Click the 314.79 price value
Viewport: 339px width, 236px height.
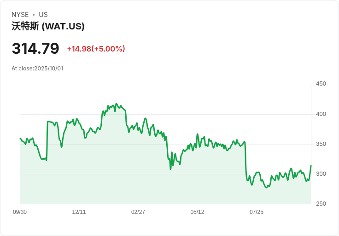35,48
